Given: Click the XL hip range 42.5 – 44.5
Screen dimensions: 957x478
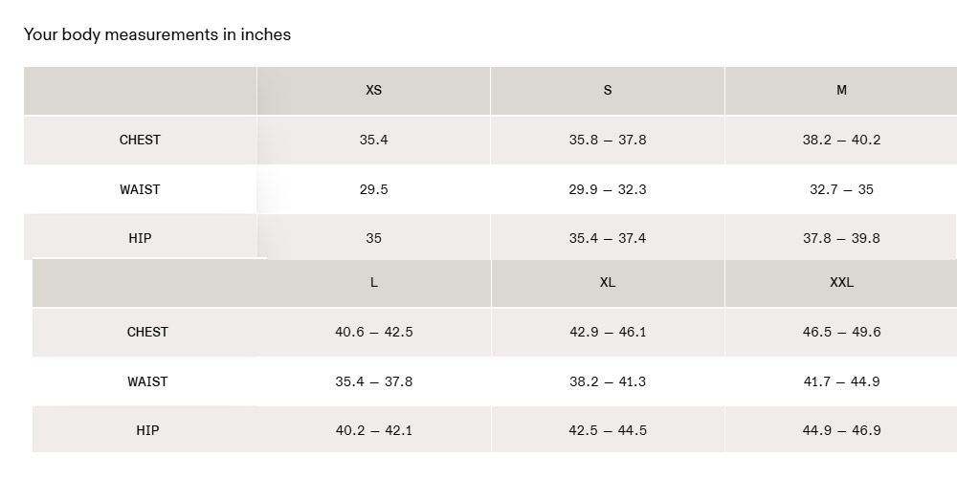Looking at the screenshot, I should click(x=608, y=430).
